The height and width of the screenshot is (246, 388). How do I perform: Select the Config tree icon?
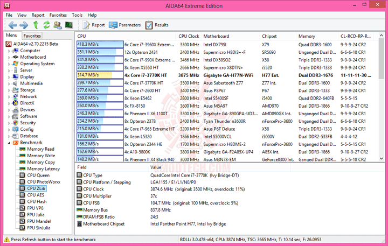[16, 129]
